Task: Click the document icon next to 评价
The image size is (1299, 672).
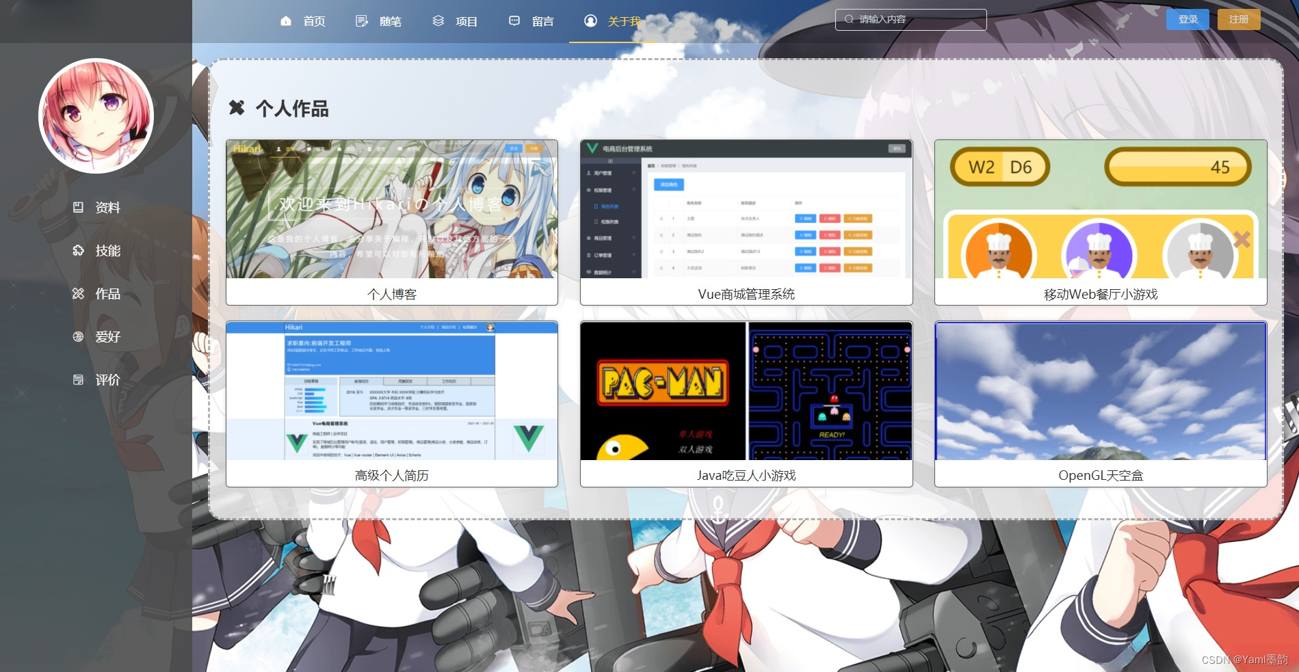Action: [x=79, y=379]
